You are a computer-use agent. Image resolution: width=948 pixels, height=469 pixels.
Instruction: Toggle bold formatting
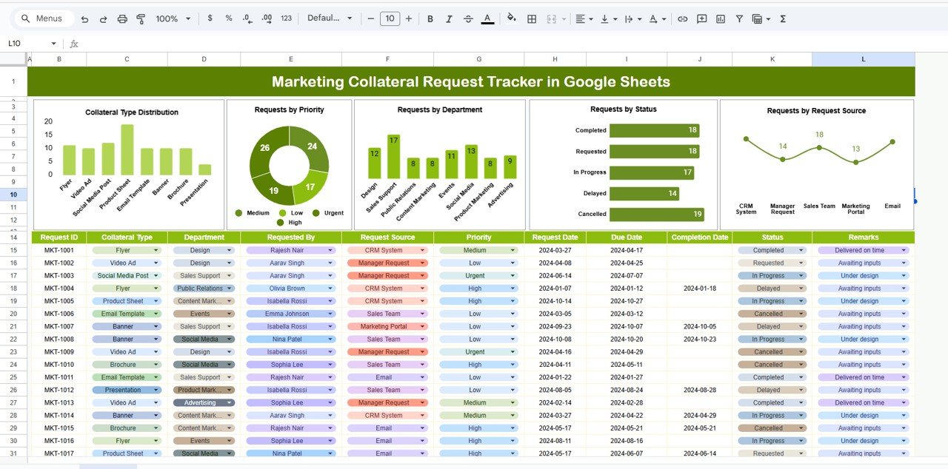(x=430, y=18)
